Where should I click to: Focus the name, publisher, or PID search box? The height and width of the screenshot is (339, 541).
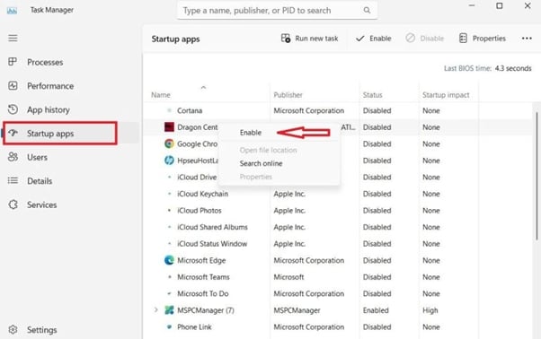tap(277, 11)
